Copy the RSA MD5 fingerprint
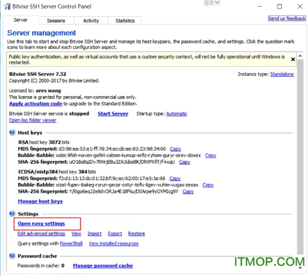Viewport: 308px width, 276px height. pyautogui.click(x=175, y=149)
